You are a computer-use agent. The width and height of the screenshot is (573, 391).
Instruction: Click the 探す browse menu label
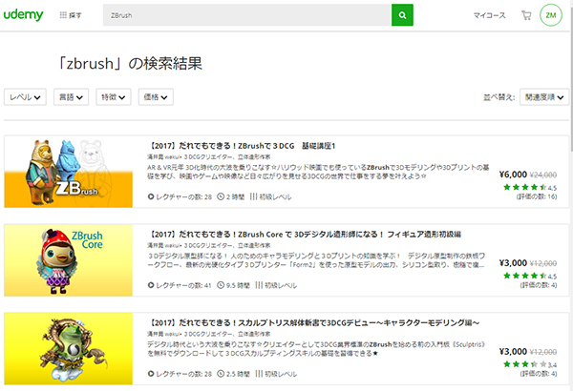click(75, 16)
